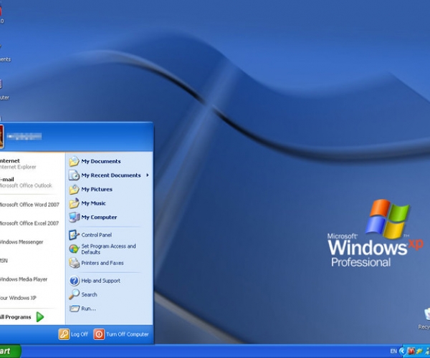The height and width of the screenshot is (358, 430).
Task: Open Control Panel icon
Action: [x=74, y=235]
